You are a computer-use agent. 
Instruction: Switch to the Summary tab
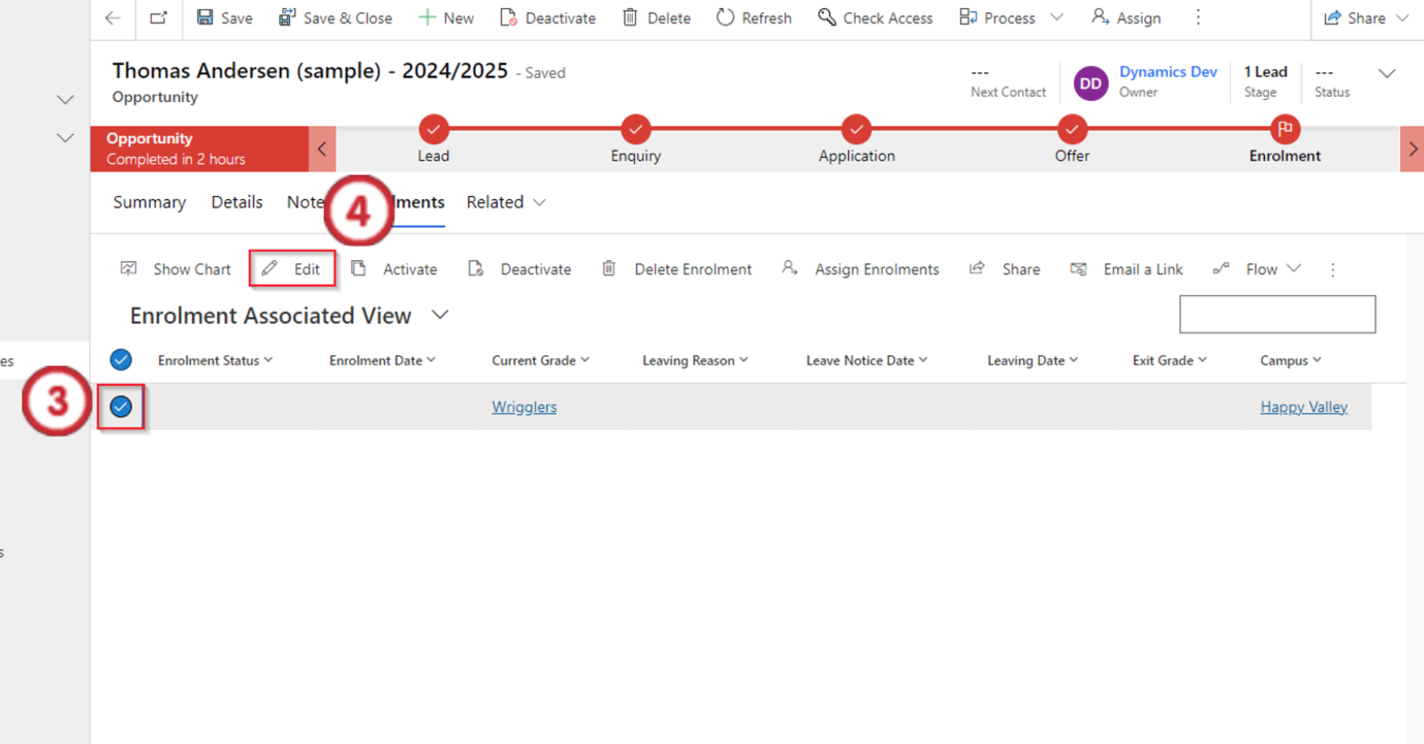click(x=149, y=202)
